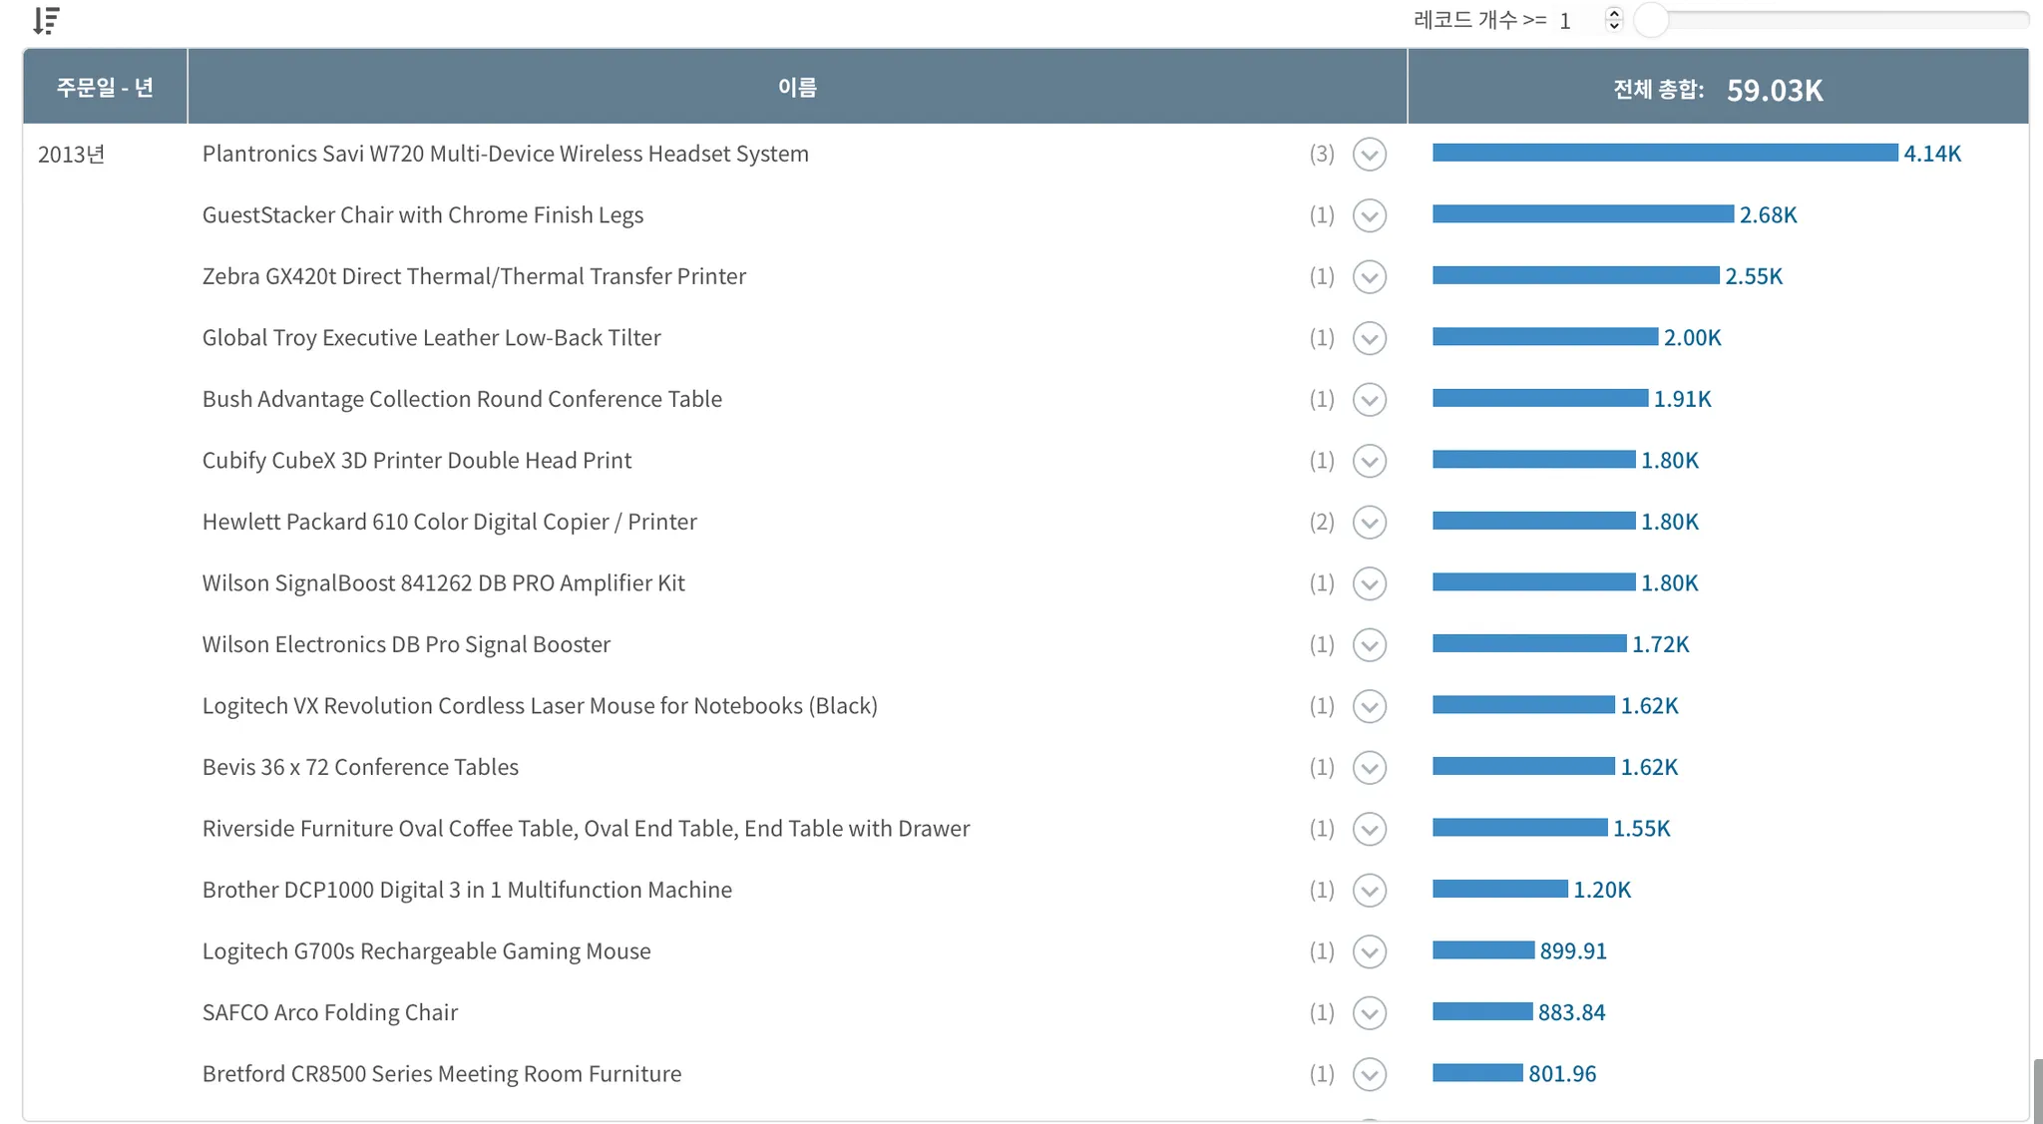The height and width of the screenshot is (1124, 2043).
Task: Select the 2013년 year row label
Action: [71, 155]
